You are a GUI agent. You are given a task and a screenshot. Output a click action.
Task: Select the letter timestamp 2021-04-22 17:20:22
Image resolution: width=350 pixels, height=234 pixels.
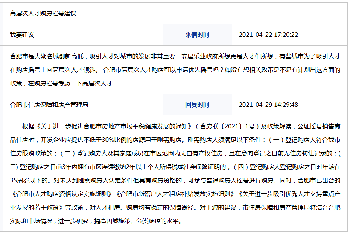click(x=268, y=35)
